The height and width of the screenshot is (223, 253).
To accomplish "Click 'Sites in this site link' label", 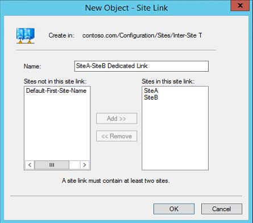I will point(168,81).
